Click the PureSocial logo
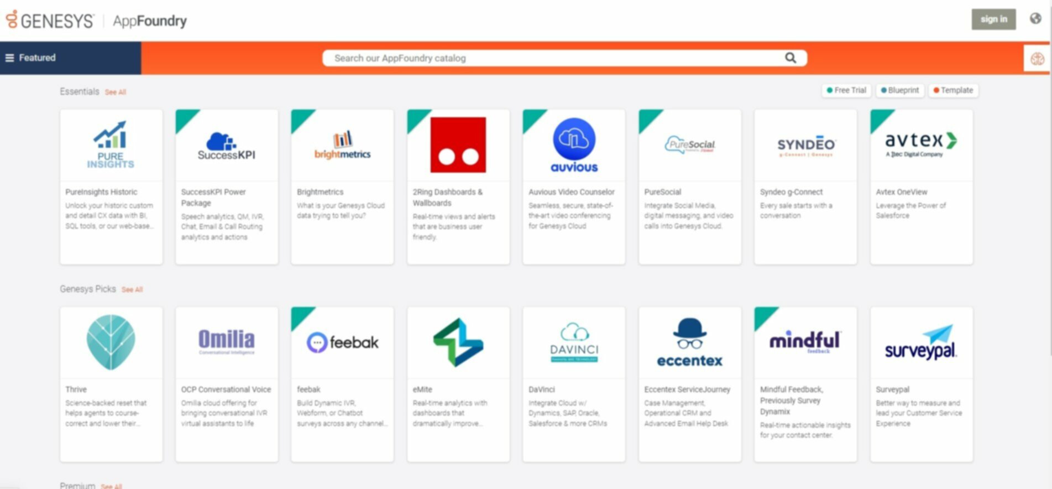Screen dimensions: 1052x489 click(690, 145)
